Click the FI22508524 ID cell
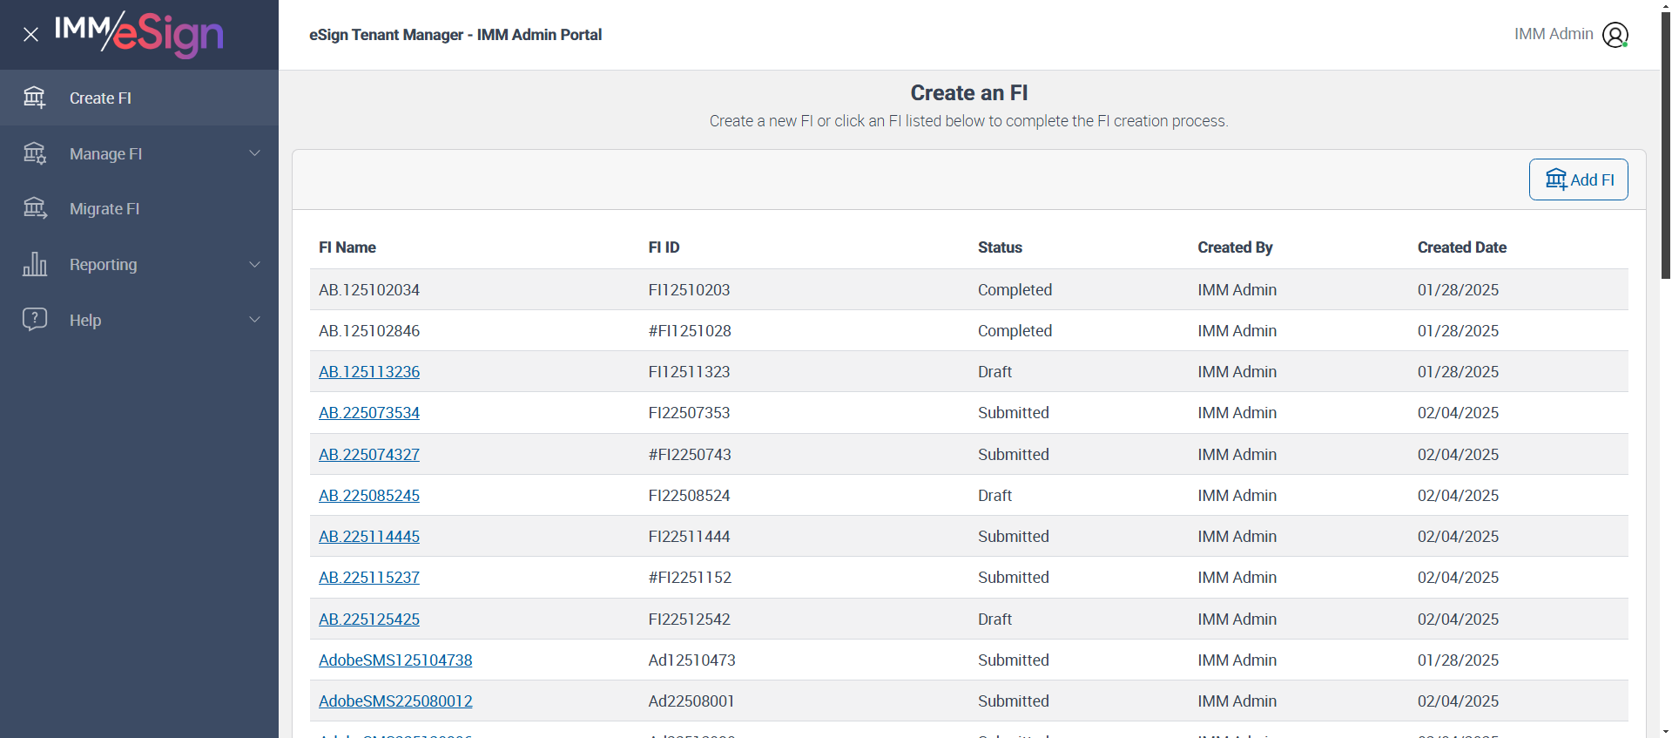The width and height of the screenshot is (1672, 738). point(689,496)
